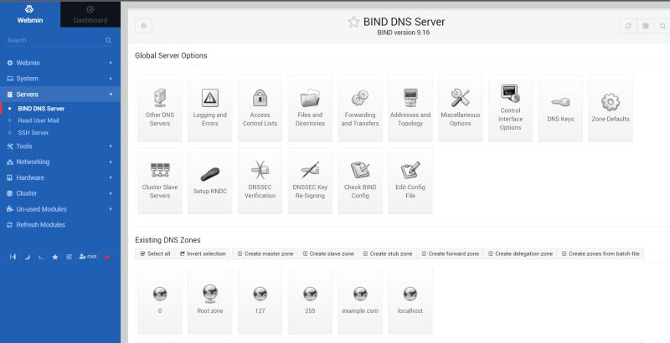The image size is (670, 343).
Task: Click Create forward zone
Action: tap(450, 253)
